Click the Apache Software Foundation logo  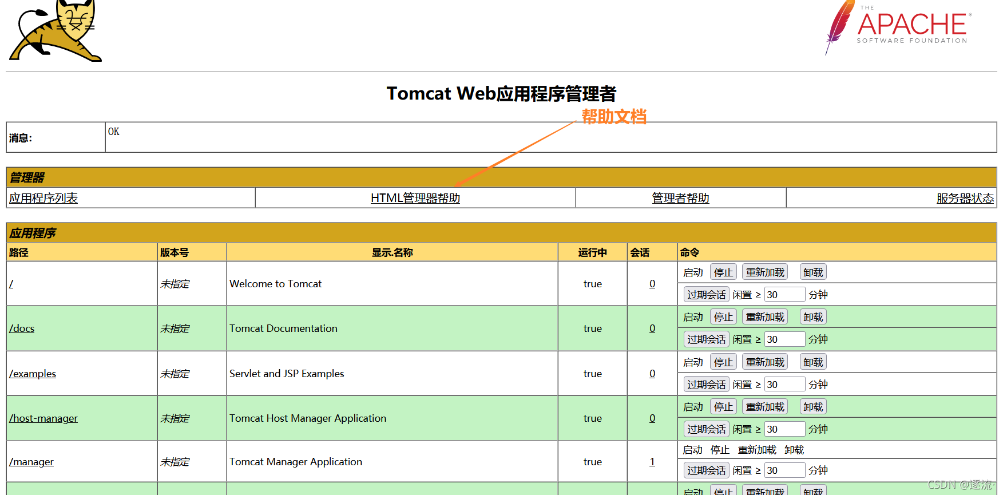898,27
